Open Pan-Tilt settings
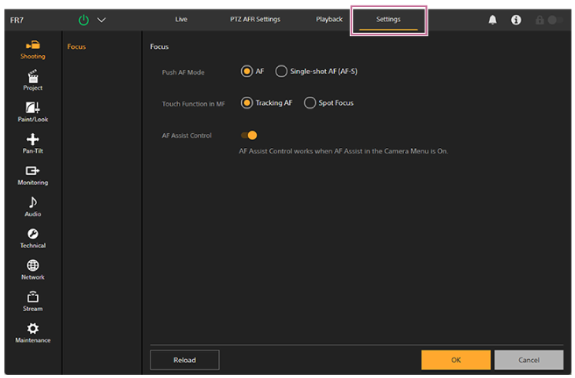The width and height of the screenshot is (575, 378). point(32,143)
